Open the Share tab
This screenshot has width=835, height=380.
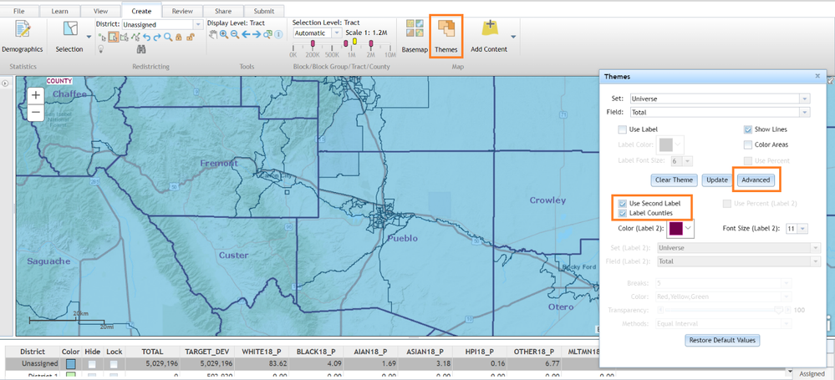223,11
